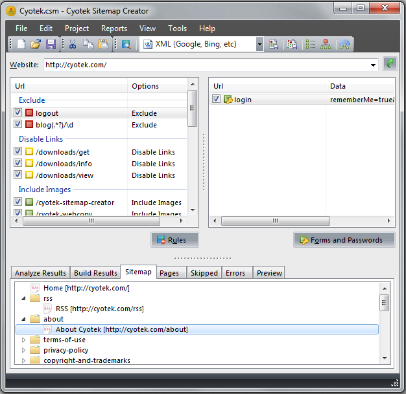Open the Project menu
This screenshot has width=406, height=394.
[x=77, y=28]
